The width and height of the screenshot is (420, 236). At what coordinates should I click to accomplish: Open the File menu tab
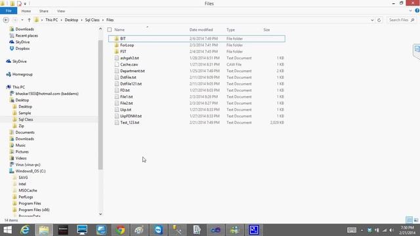click(x=9, y=11)
